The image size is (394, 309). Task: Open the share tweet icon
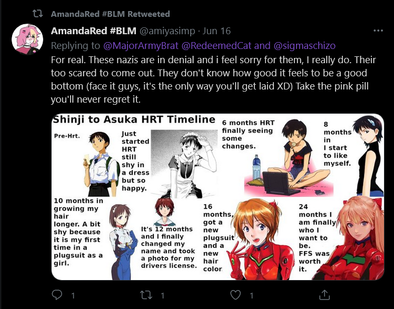click(324, 295)
